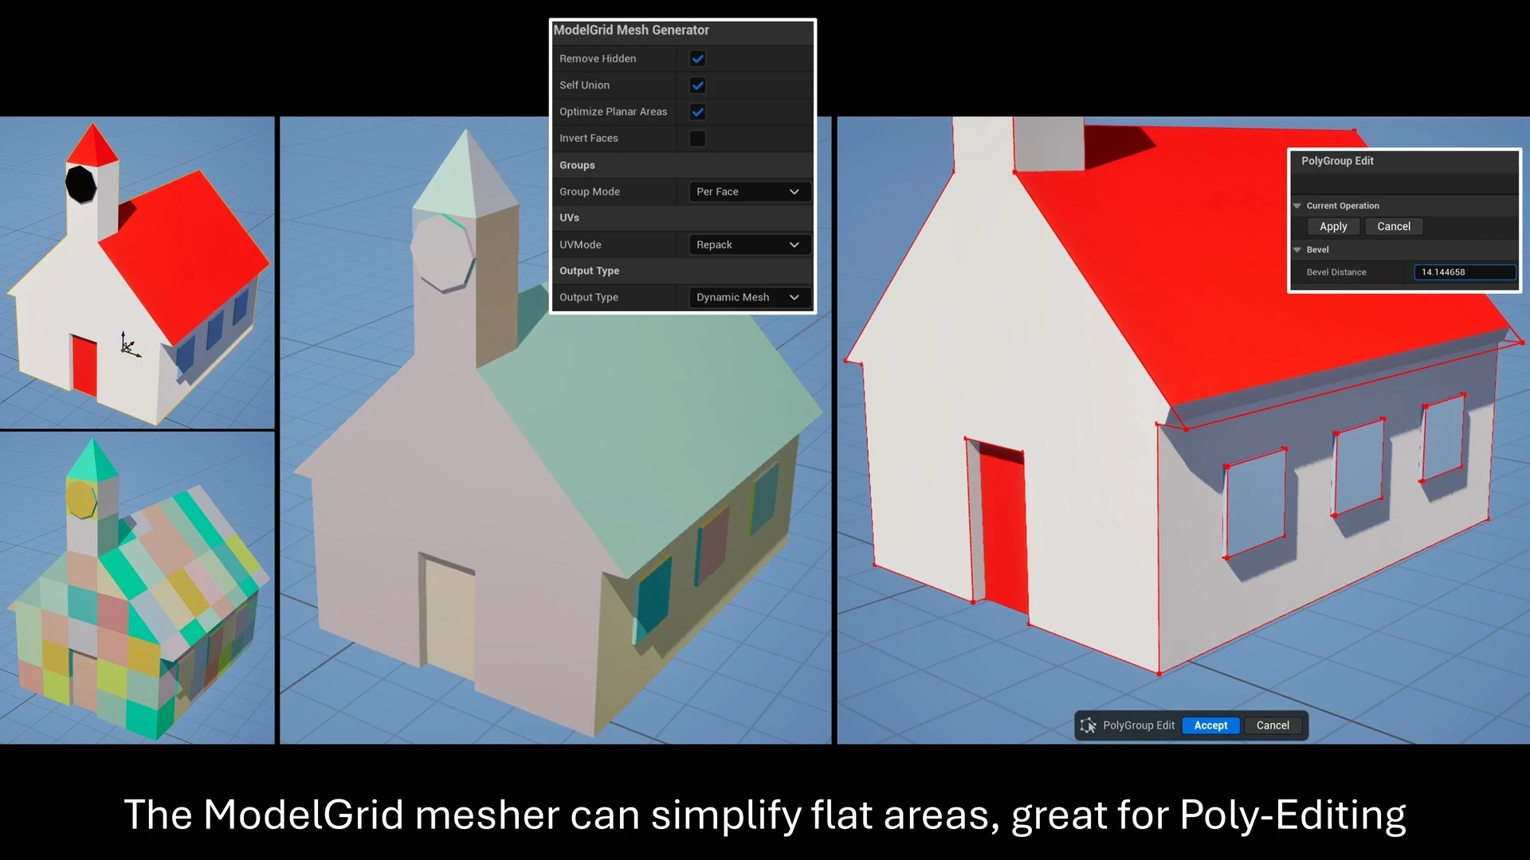Open the Group Mode dropdown set to Per Face
Image resolution: width=1530 pixels, height=860 pixels.
(747, 191)
